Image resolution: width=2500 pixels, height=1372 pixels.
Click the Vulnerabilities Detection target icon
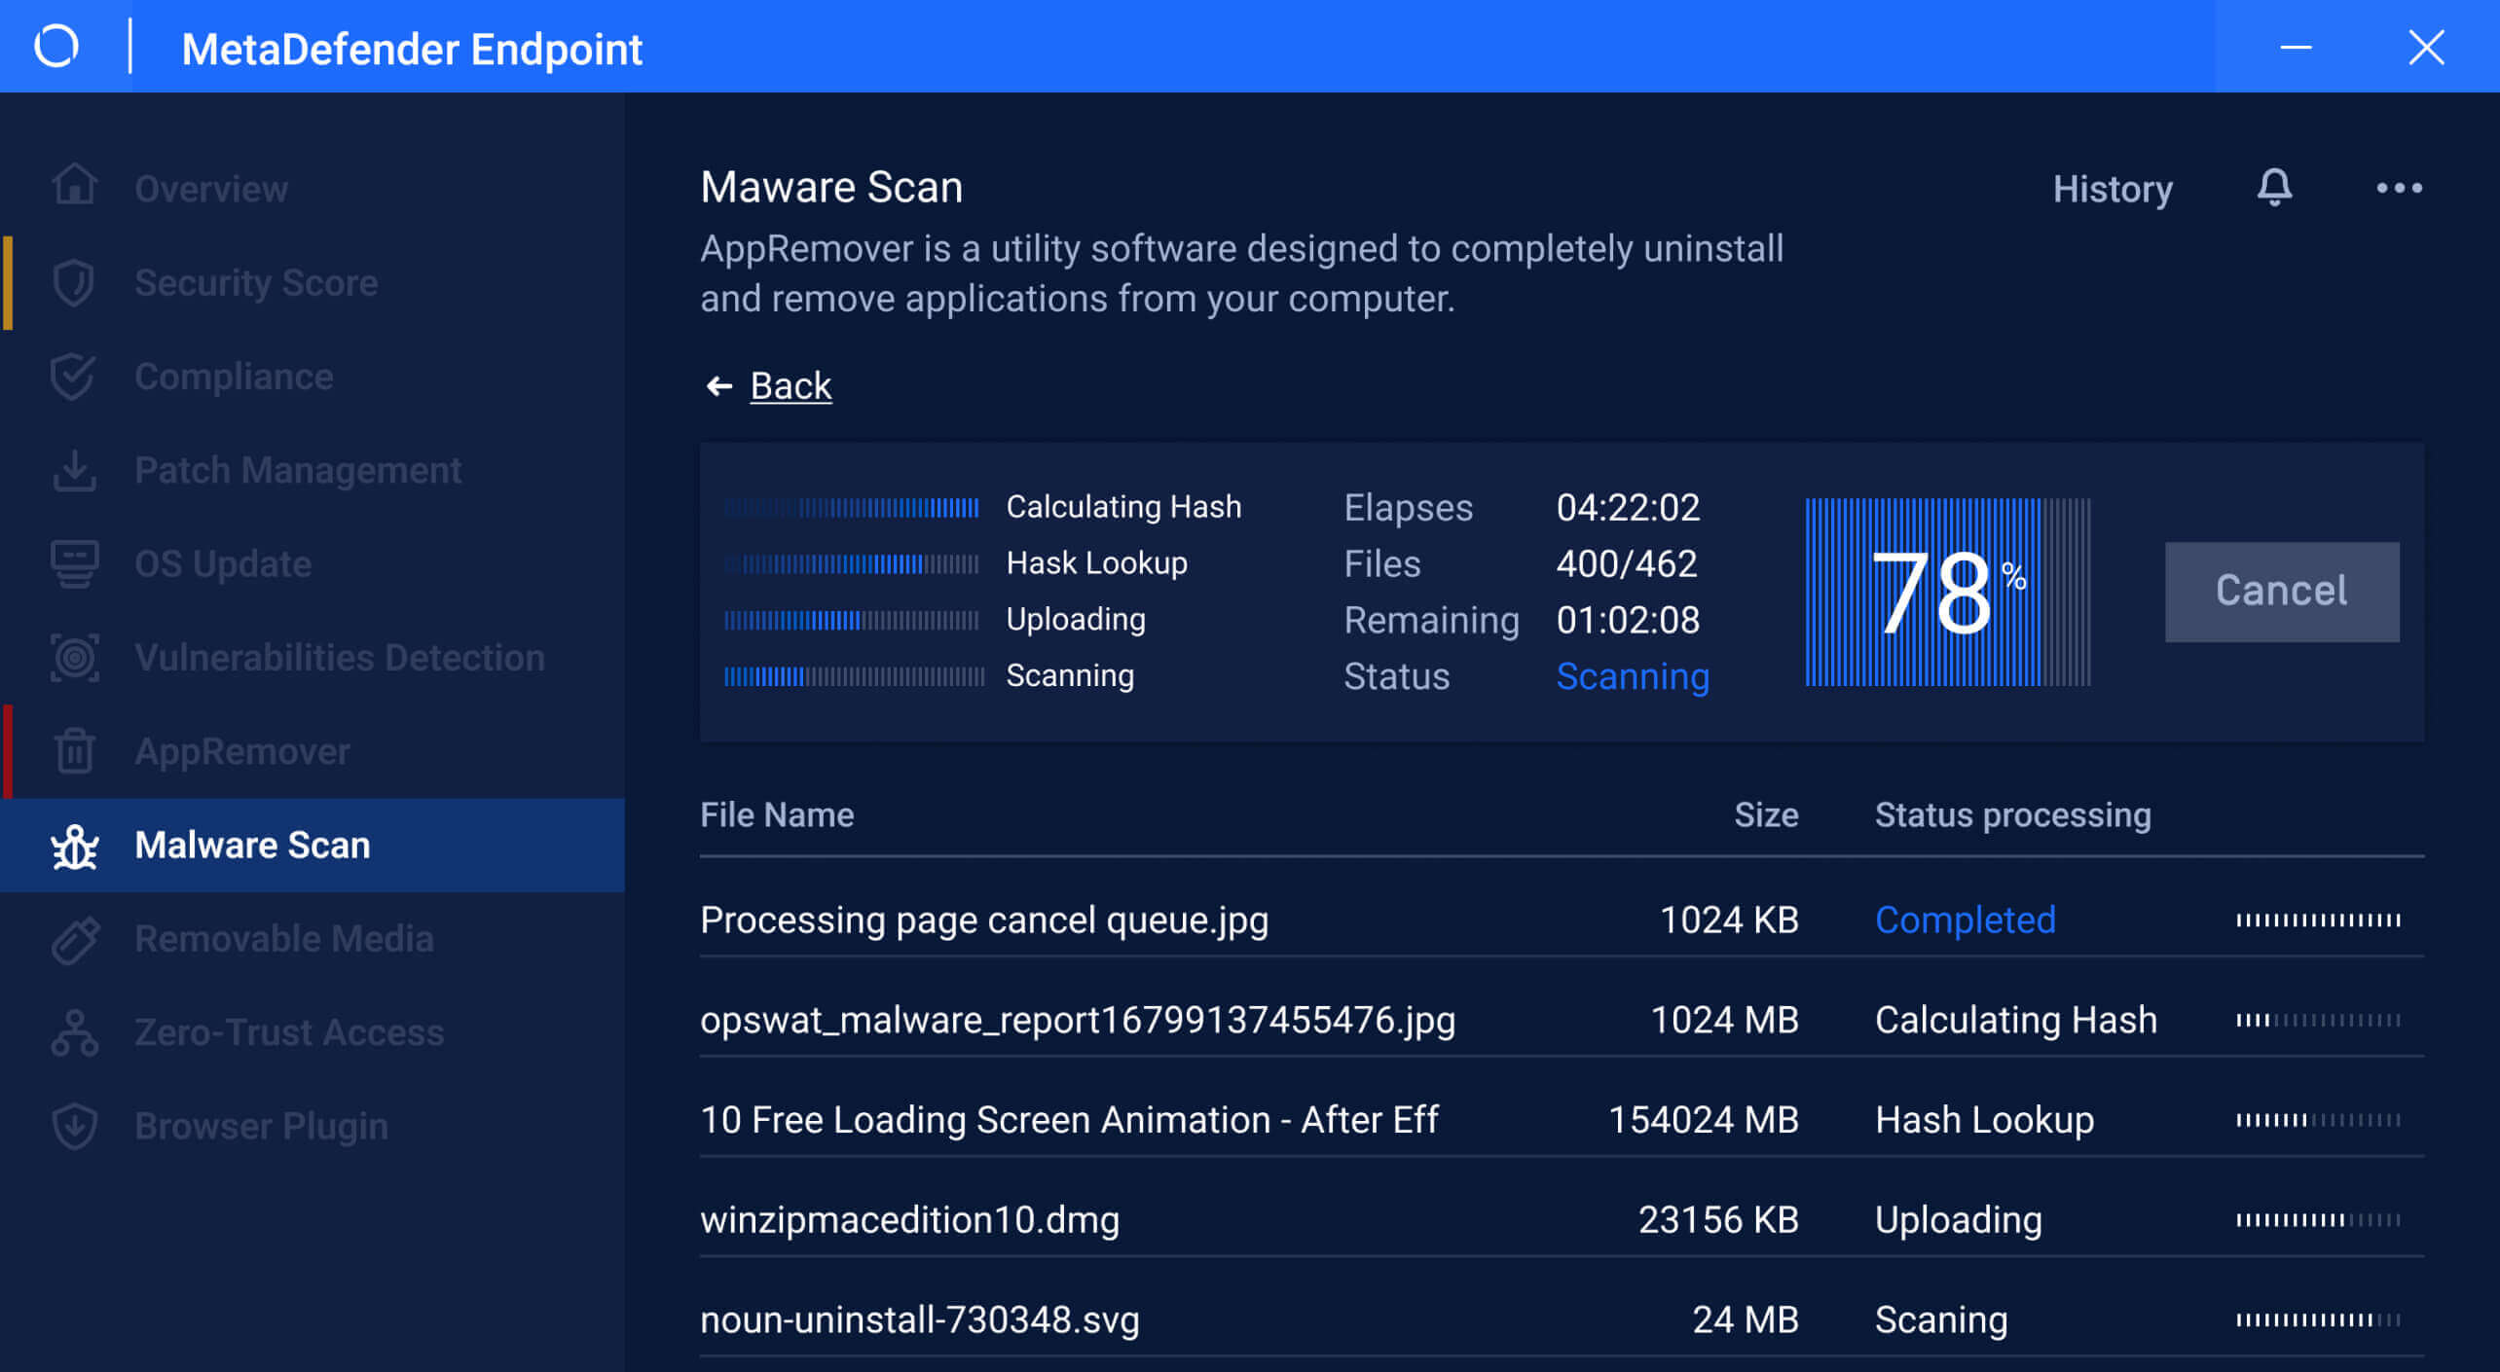[x=74, y=658]
